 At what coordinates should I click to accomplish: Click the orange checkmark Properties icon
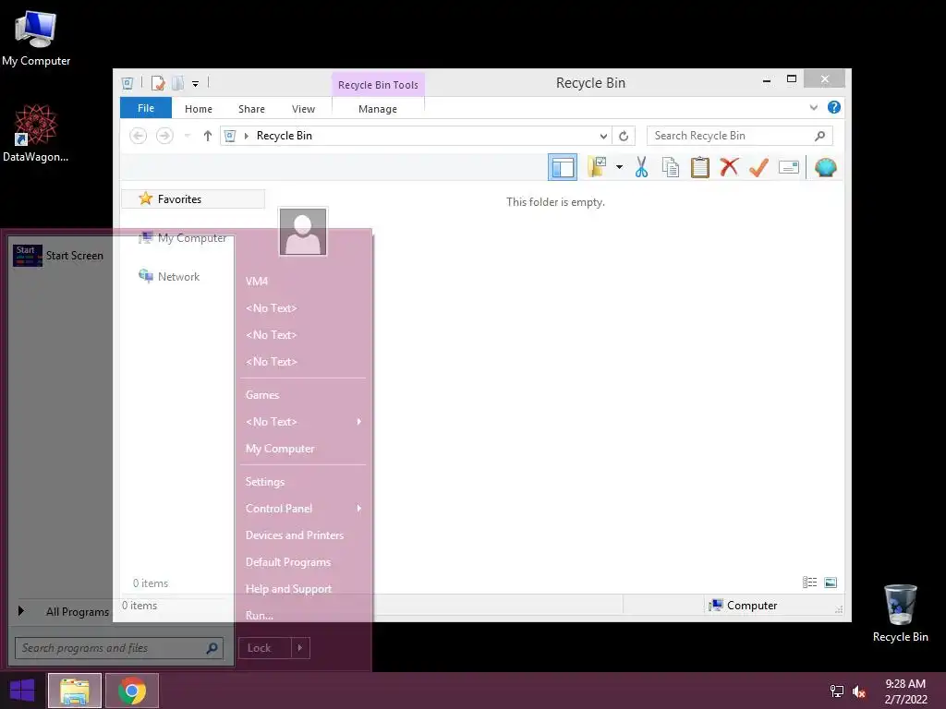[x=758, y=167]
